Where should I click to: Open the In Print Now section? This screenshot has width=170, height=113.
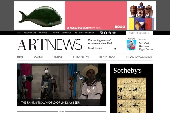(107, 57)
